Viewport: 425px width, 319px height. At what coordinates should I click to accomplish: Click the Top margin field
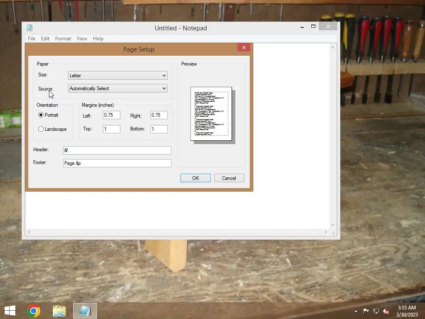coord(111,129)
